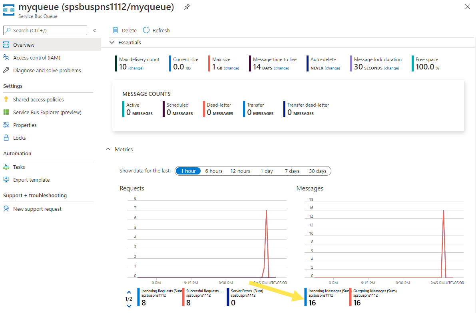Click the Refresh circular arrow icon

coord(146,30)
